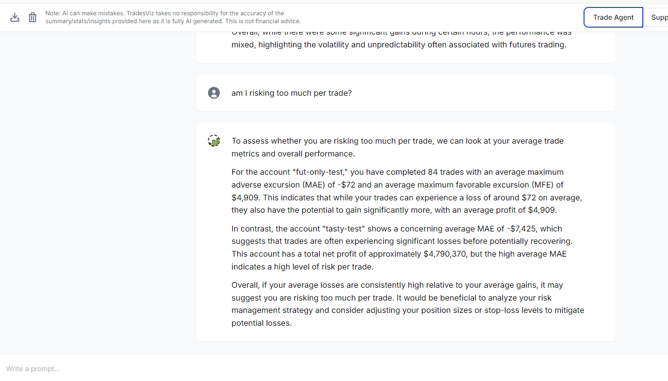
Task: Click the download chat icon
Action: [15, 17]
